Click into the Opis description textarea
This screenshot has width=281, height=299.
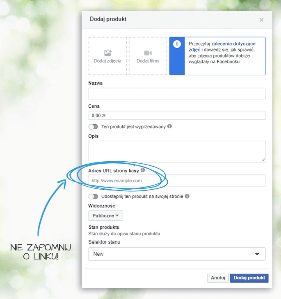click(177, 151)
